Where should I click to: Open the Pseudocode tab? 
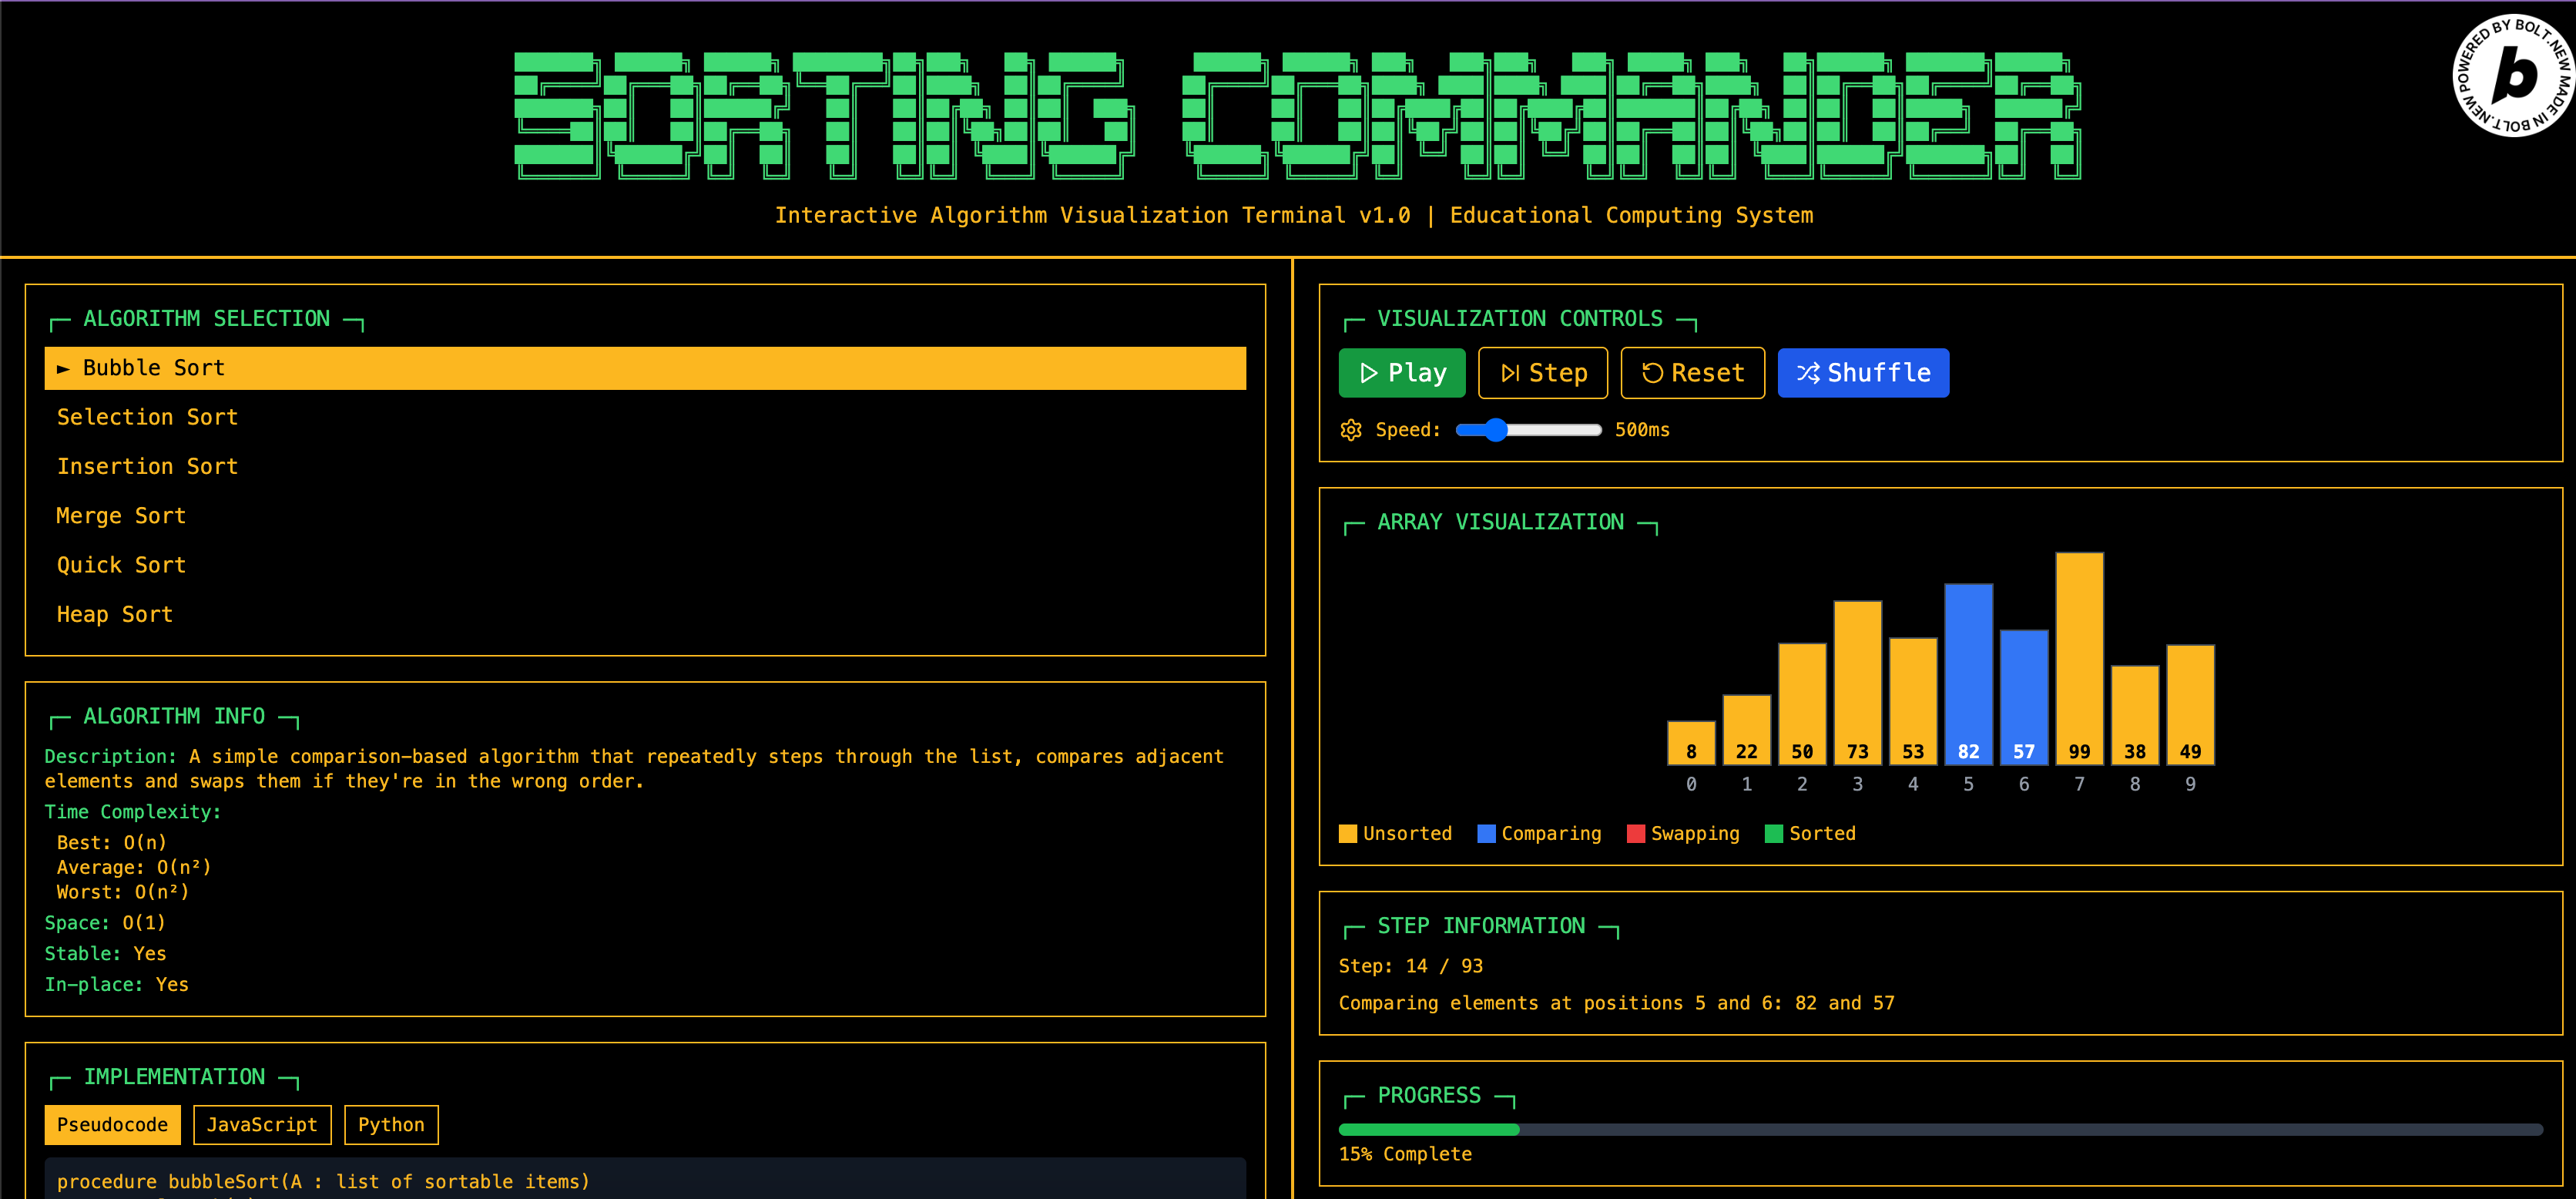pyautogui.click(x=112, y=1125)
